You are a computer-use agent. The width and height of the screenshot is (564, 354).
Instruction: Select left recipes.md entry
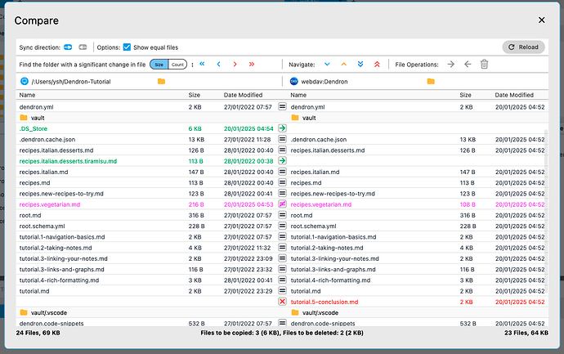click(34, 183)
